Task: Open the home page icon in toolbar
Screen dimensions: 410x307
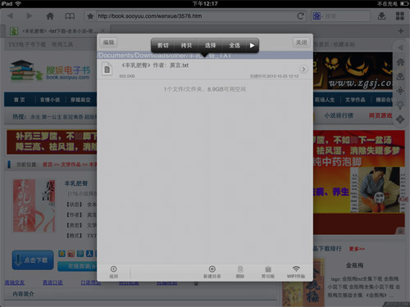Action: (50, 16)
